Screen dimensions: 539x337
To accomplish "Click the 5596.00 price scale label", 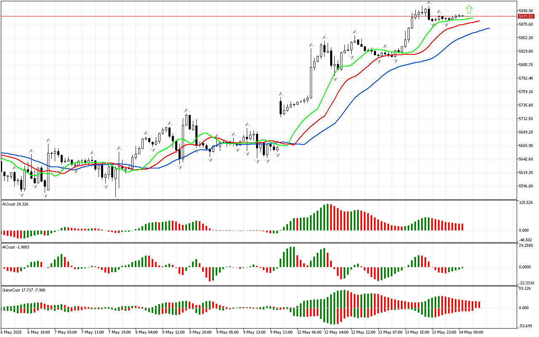I will pos(526,186).
